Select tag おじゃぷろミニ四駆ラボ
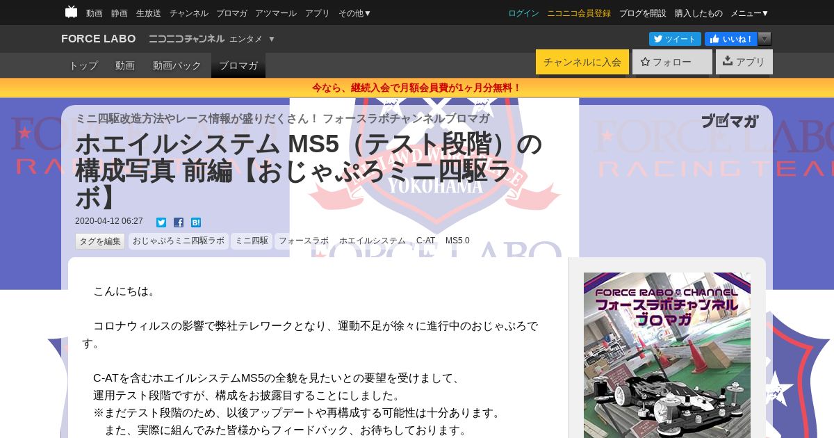The height and width of the screenshot is (438, 834). 179,241
